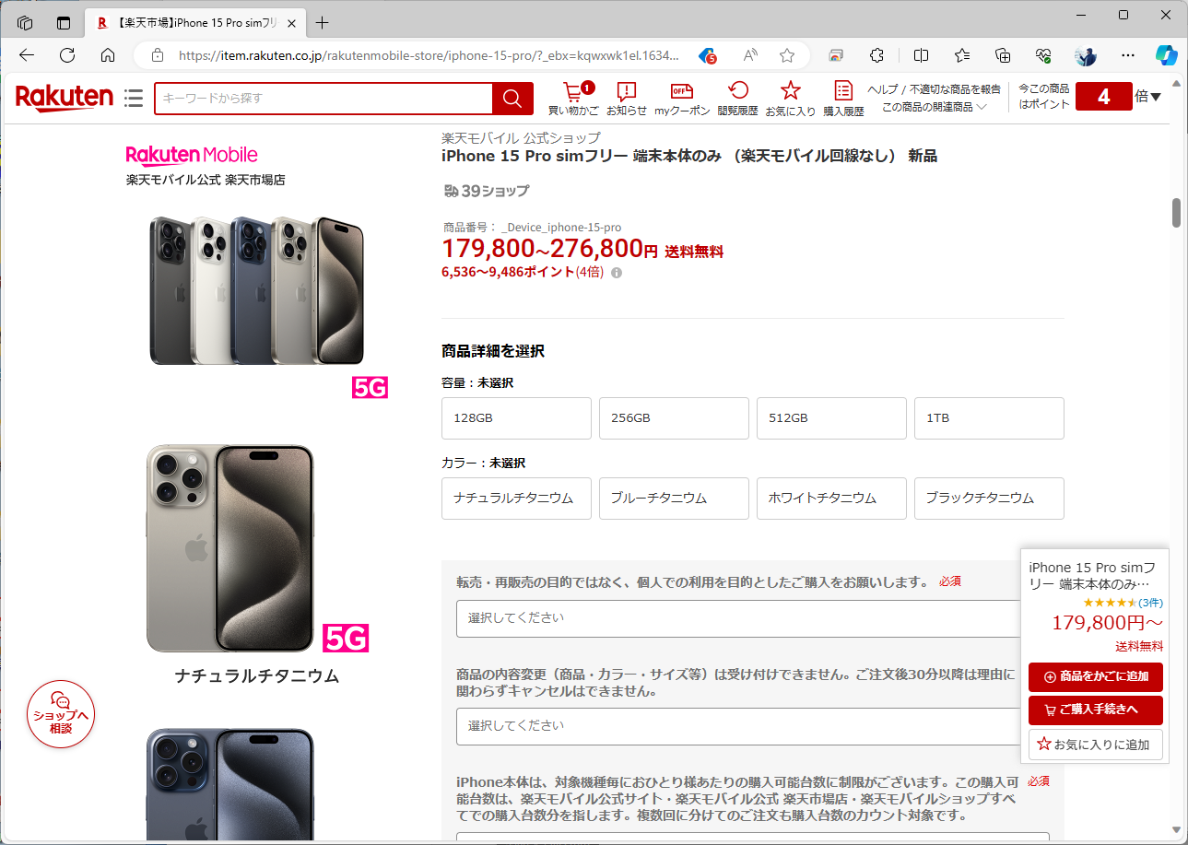The height and width of the screenshot is (845, 1188).
Task: Click the Rakuten Mobile shop logo
Action: (192, 155)
